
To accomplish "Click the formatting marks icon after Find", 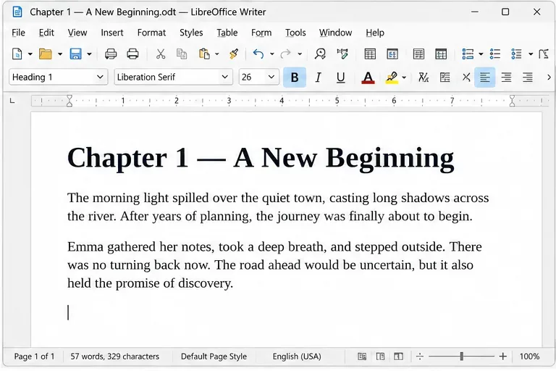I will (x=342, y=54).
